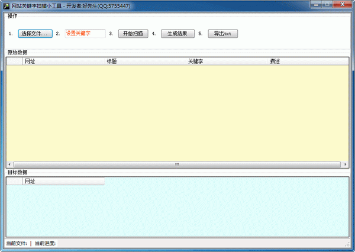The height and width of the screenshot is (252, 355).
Task: Click 网址 column header in 目标数据 table
Action: 64,181
